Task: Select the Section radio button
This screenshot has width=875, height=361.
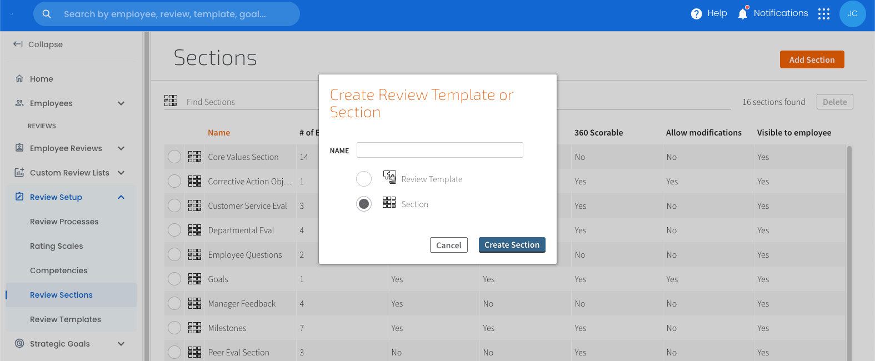Action: pyautogui.click(x=364, y=204)
